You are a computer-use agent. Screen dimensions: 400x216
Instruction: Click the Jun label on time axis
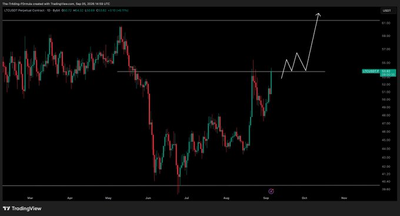tap(148, 198)
